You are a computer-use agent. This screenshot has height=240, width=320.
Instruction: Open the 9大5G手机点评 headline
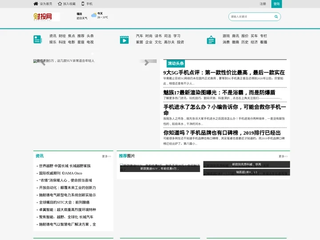(224, 72)
